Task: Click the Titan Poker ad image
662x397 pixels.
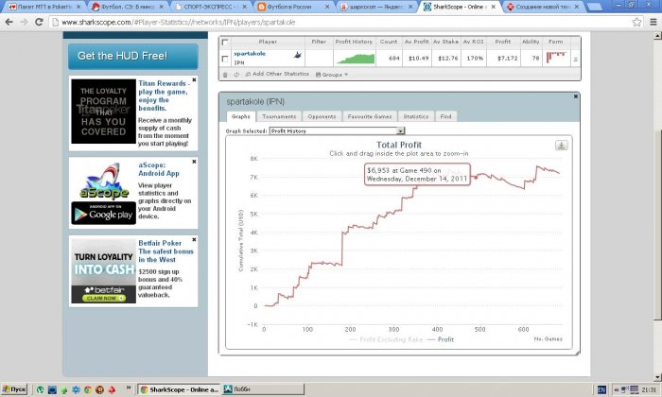Action: (x=103, y=112)
